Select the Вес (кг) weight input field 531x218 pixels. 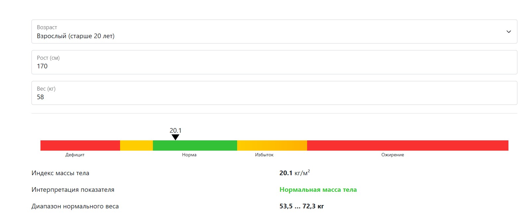[x=274, y=93]
